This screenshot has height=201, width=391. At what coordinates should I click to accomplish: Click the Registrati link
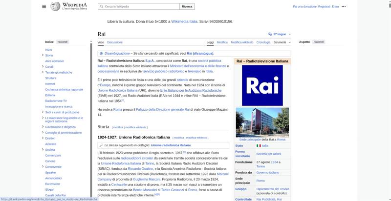pos(324,6)
